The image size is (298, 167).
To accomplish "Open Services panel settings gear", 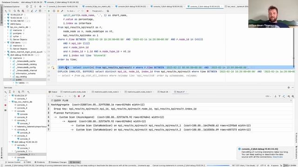I will (289, 88).
